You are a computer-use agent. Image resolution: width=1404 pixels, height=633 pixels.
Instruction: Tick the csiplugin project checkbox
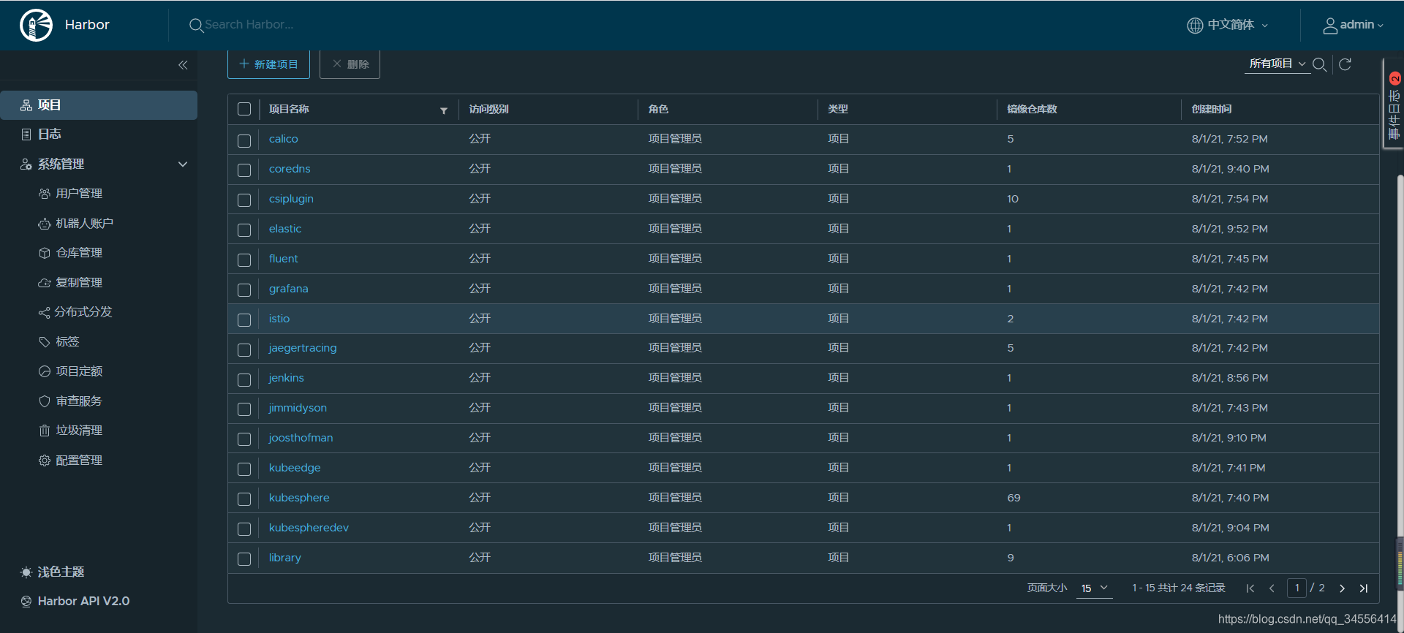pos(244,200)
